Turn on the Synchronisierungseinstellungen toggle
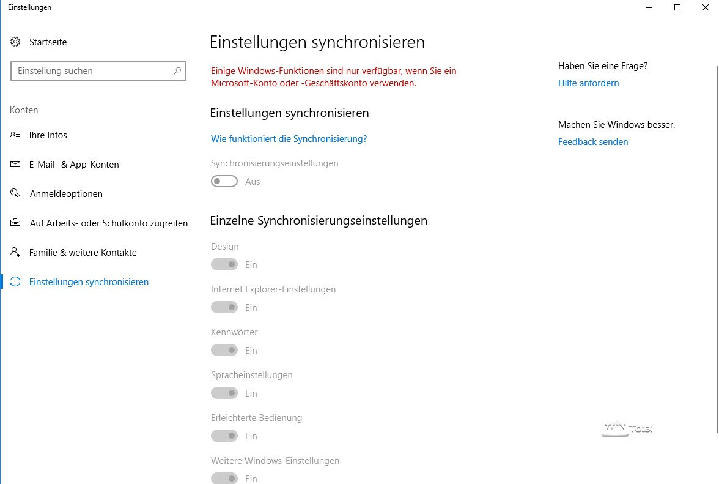 [x=224, y=181]
